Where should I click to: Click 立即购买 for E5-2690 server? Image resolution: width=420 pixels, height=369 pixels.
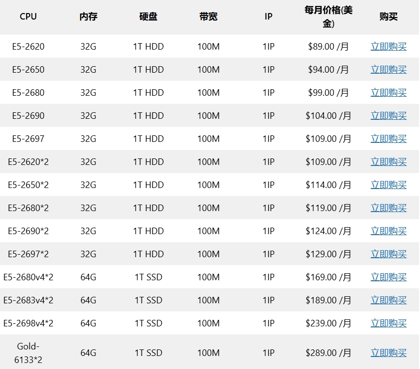pos(388,115)
